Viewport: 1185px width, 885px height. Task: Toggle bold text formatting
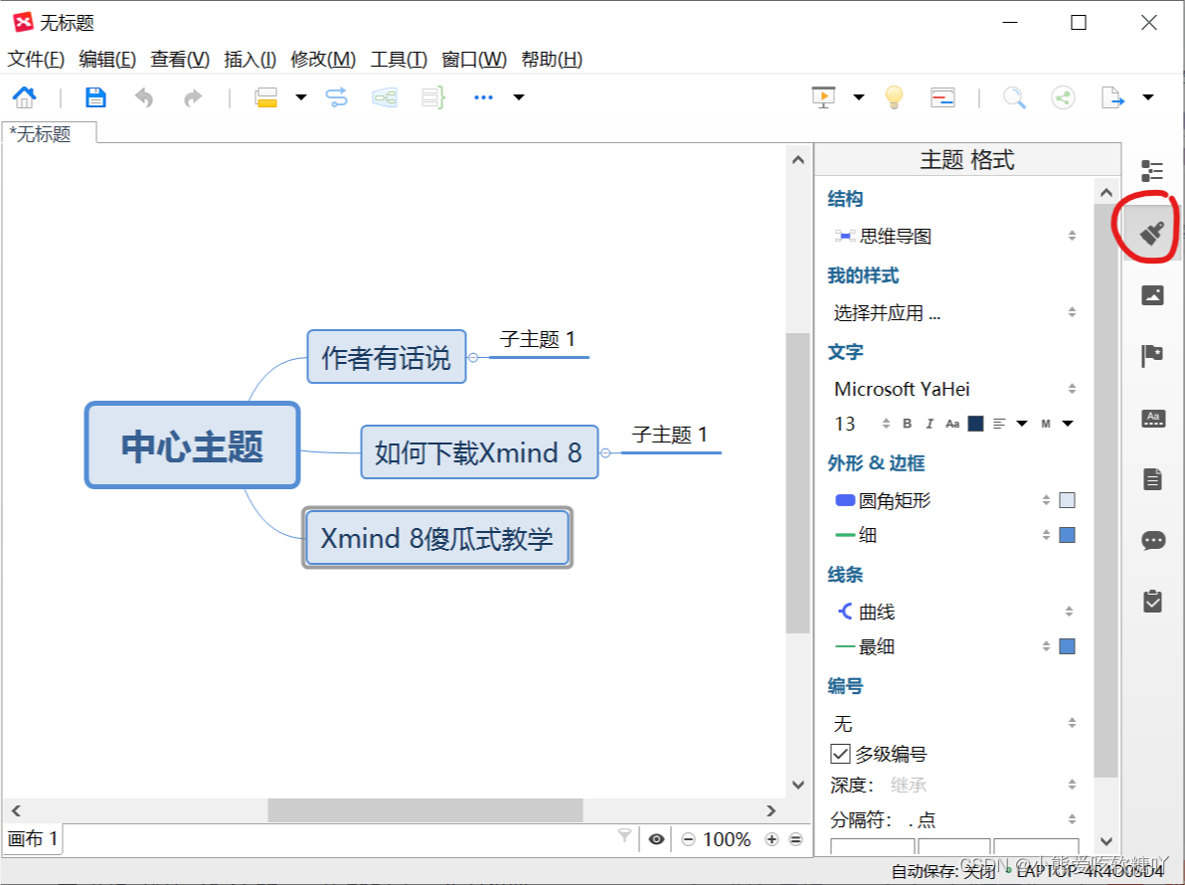(x=907, y=424)
